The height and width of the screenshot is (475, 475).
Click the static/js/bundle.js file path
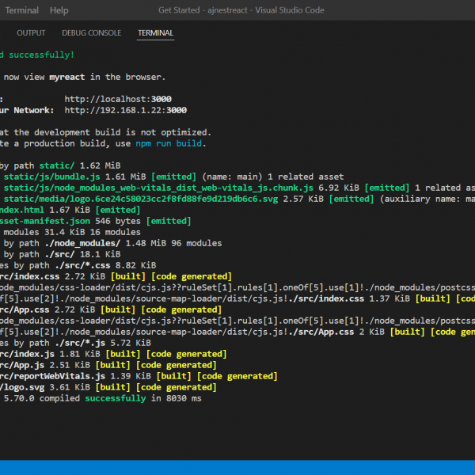coord(53,177)
